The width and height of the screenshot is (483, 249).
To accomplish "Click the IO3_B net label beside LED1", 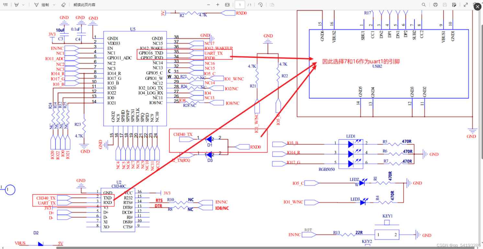I will click(292, 143).
